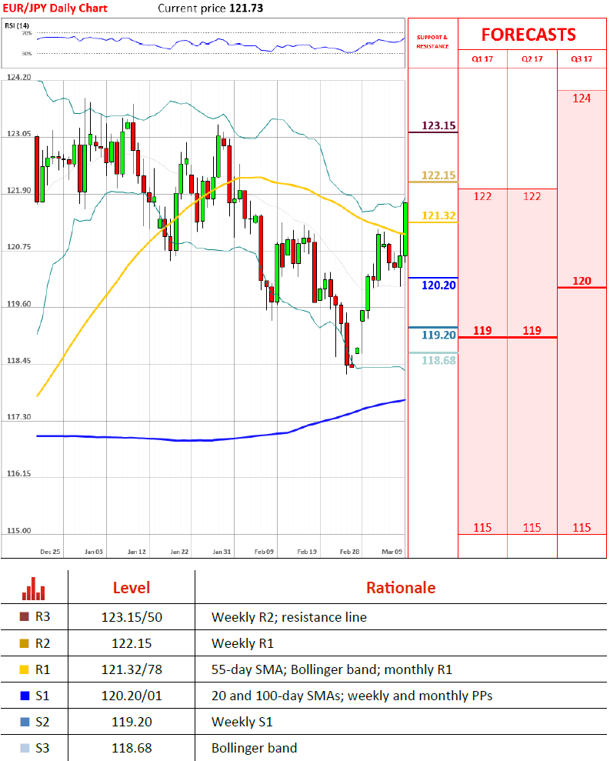Click the Q1 17 forecast high 122
The width and height of the screenshot is (610, 761).
[482, 196]
